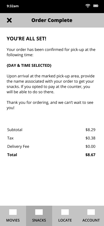
Task: Click the Order Complete header title
Action: tap(52, 20)
